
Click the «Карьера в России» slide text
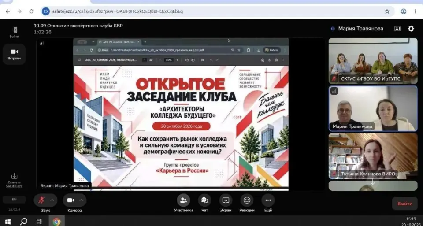click(182, 171)
